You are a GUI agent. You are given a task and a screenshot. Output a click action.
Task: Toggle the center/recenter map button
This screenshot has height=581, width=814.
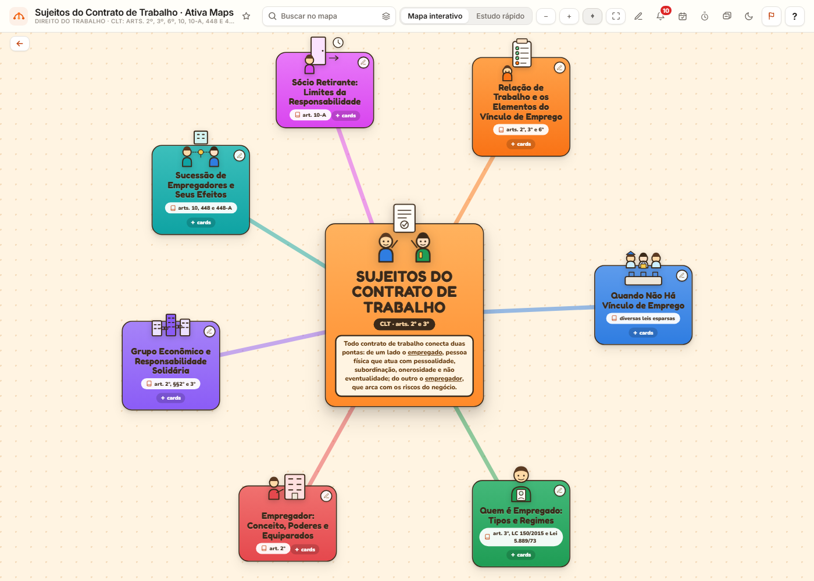click(x=592, y=16)
